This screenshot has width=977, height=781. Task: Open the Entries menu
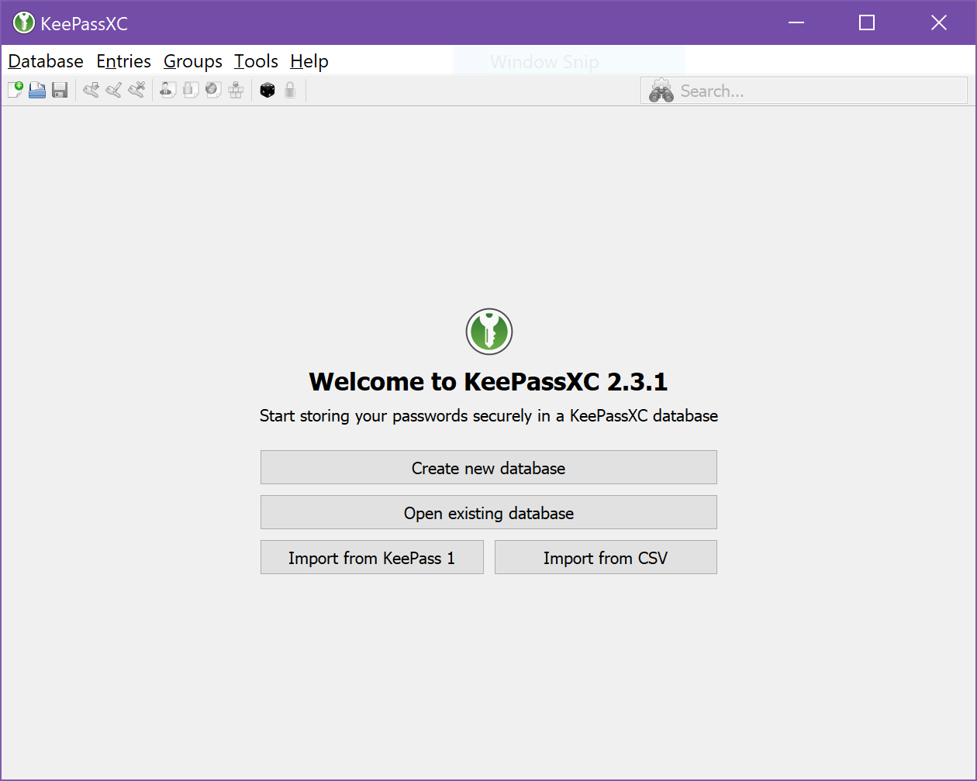(x=123, y=61)
